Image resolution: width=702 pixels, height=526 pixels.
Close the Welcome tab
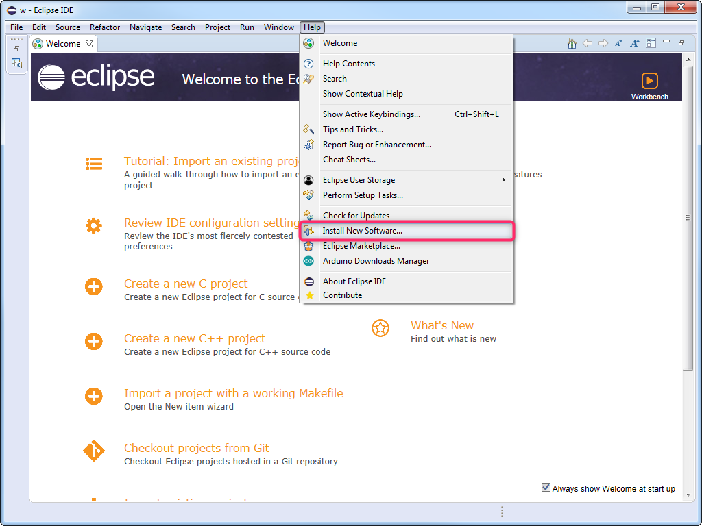(x=89, y=44)
